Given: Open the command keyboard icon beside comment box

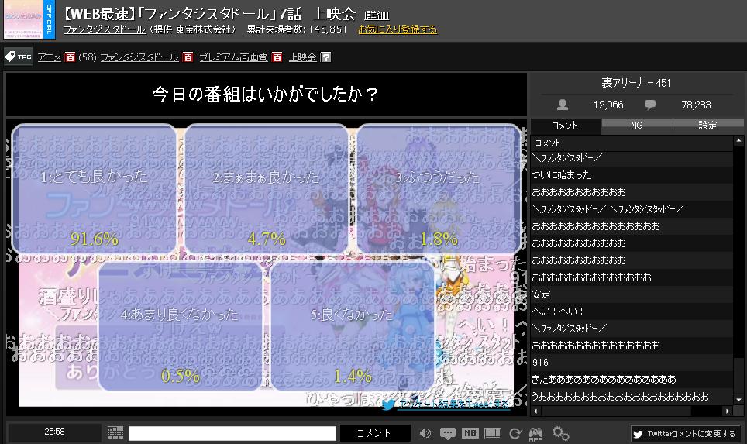Looking at the screenshot, I should click(115, 432).
